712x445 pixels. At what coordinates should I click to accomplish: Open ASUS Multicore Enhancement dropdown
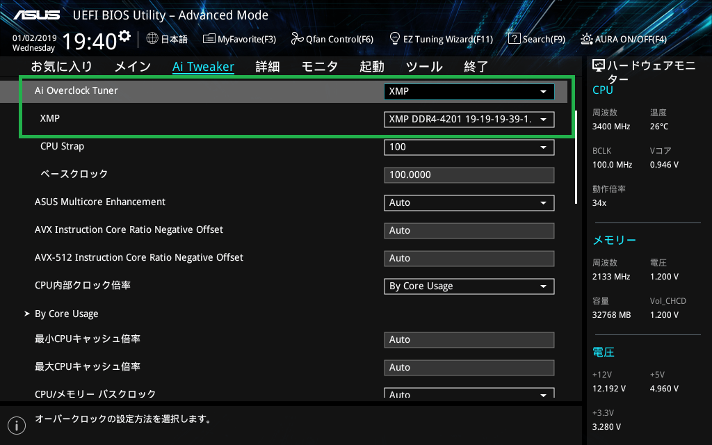(x=469, y=202)
